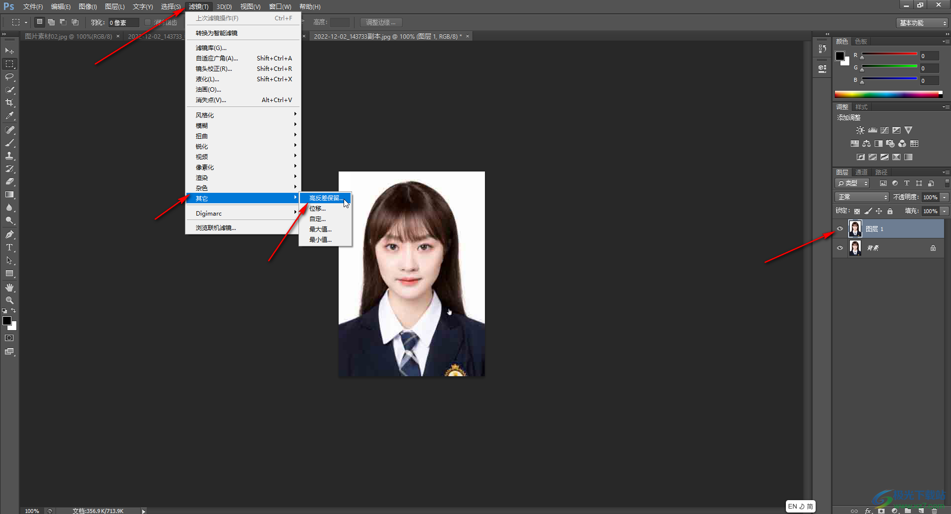This screenshot has height=514, width=951.
Task: Select the Lasso tool
Action: point(9,77)
